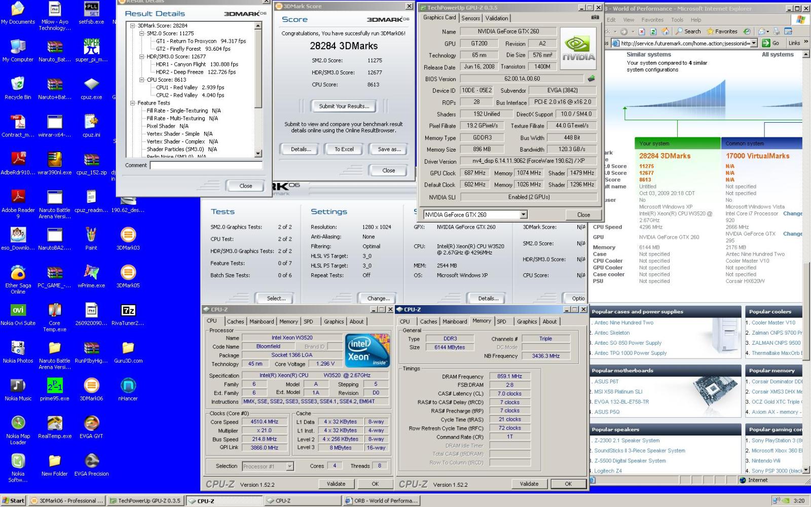
Task: Collapse the 3DMark Score tree node
Action: (133, 25)
